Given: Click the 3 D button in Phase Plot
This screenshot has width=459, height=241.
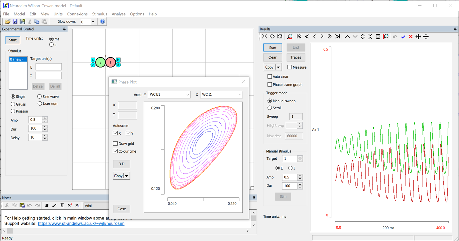Looking at the screenshot, I should 122,164.
